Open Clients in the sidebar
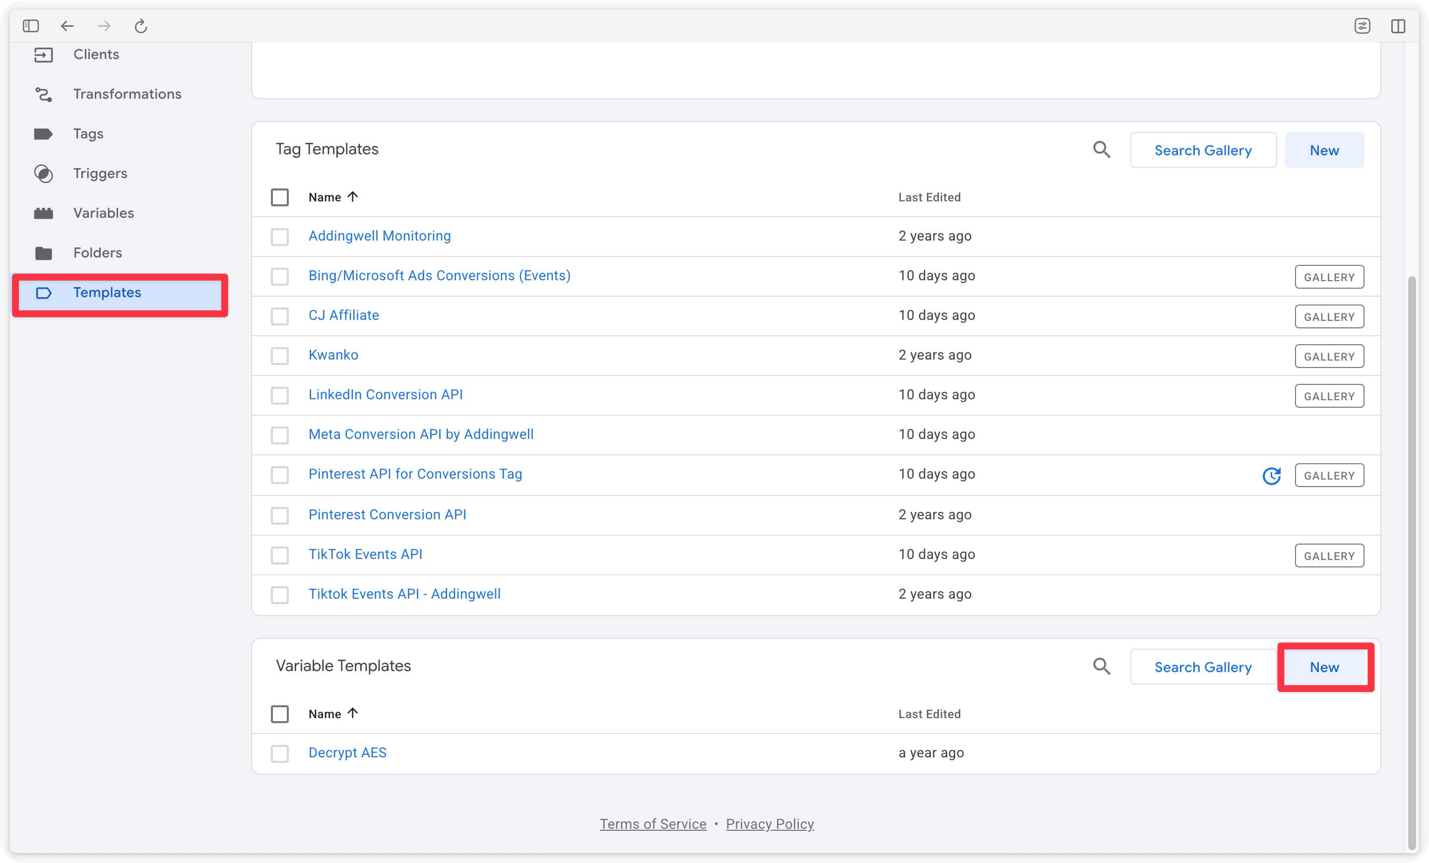This screenshot has width=1429, height=863. pos(96,55)
